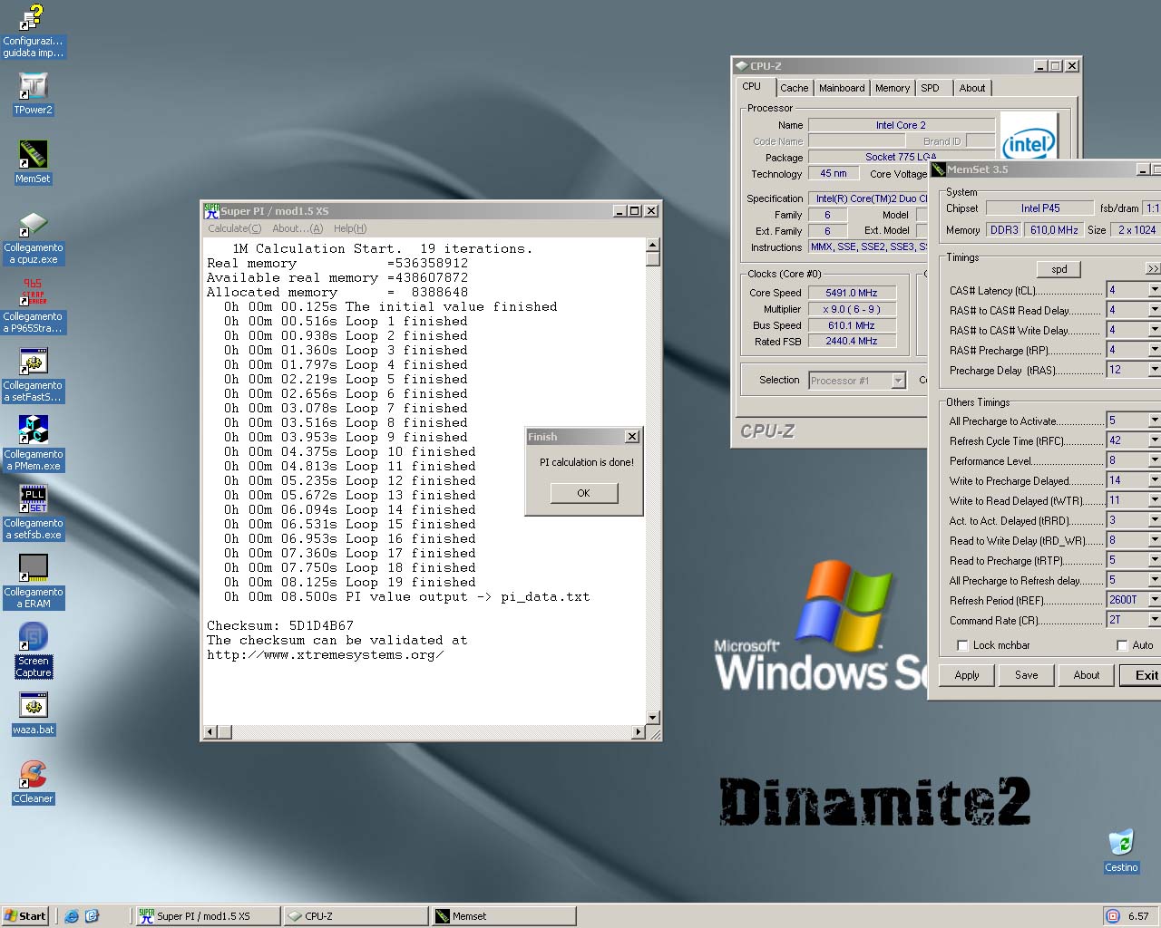Click the Core Speed value 5491.0 MHz
This screenshot has width=1161, height=928.
pyautogui.click(x=852, y=293)
